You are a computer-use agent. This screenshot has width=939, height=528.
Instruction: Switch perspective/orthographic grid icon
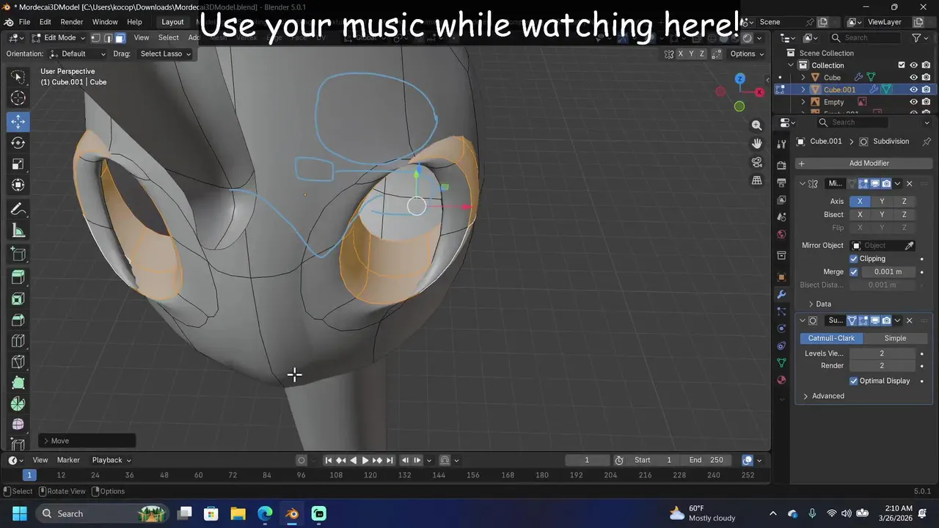pyautogui.click(x=757, y=180)
